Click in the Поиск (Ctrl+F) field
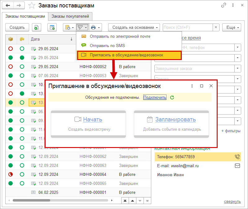The width and height of the screenshot is (248, 209). click(188, 27)
